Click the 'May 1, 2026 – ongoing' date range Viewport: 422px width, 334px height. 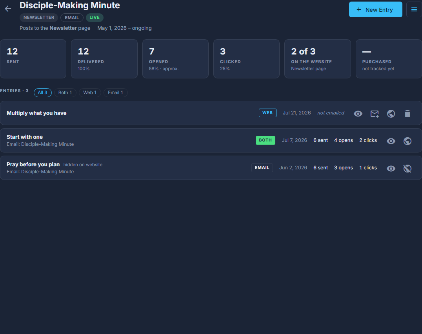tap(124, 28)
